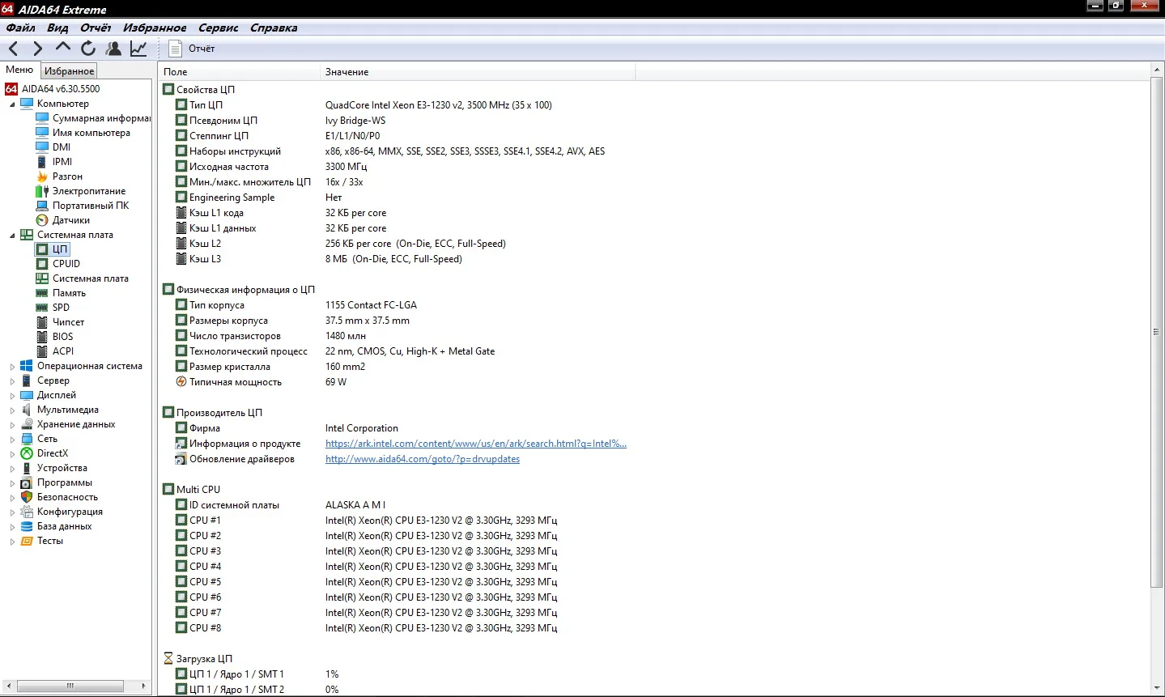The image size is (1165, 697).
Task: Open the Вид menu
Action: (x=57, y=28)
